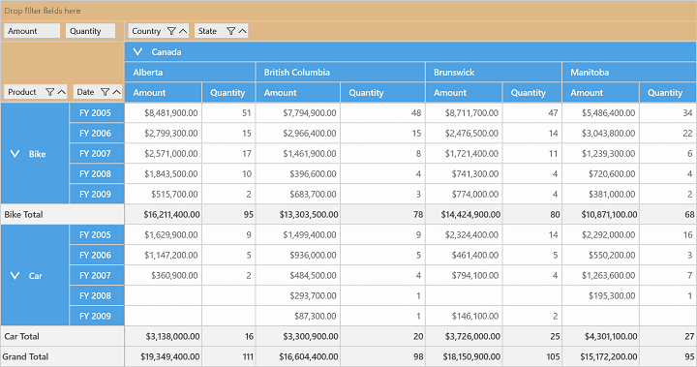Select the Quantity header under Brunswick
Image resolution: width=697 pixels, height=367 pixels.
[532, 93]
